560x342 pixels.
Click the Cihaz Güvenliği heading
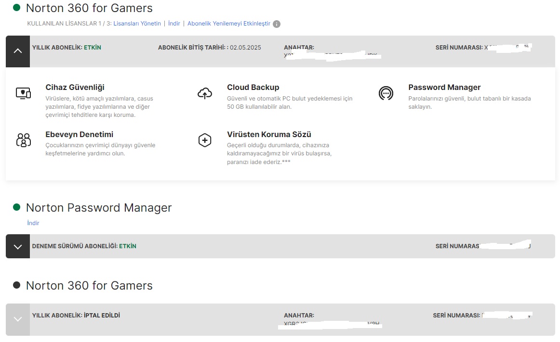coord(75,88)
